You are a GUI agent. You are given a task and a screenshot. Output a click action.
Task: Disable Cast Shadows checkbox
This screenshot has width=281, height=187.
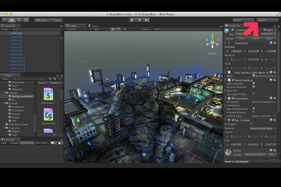253,83
